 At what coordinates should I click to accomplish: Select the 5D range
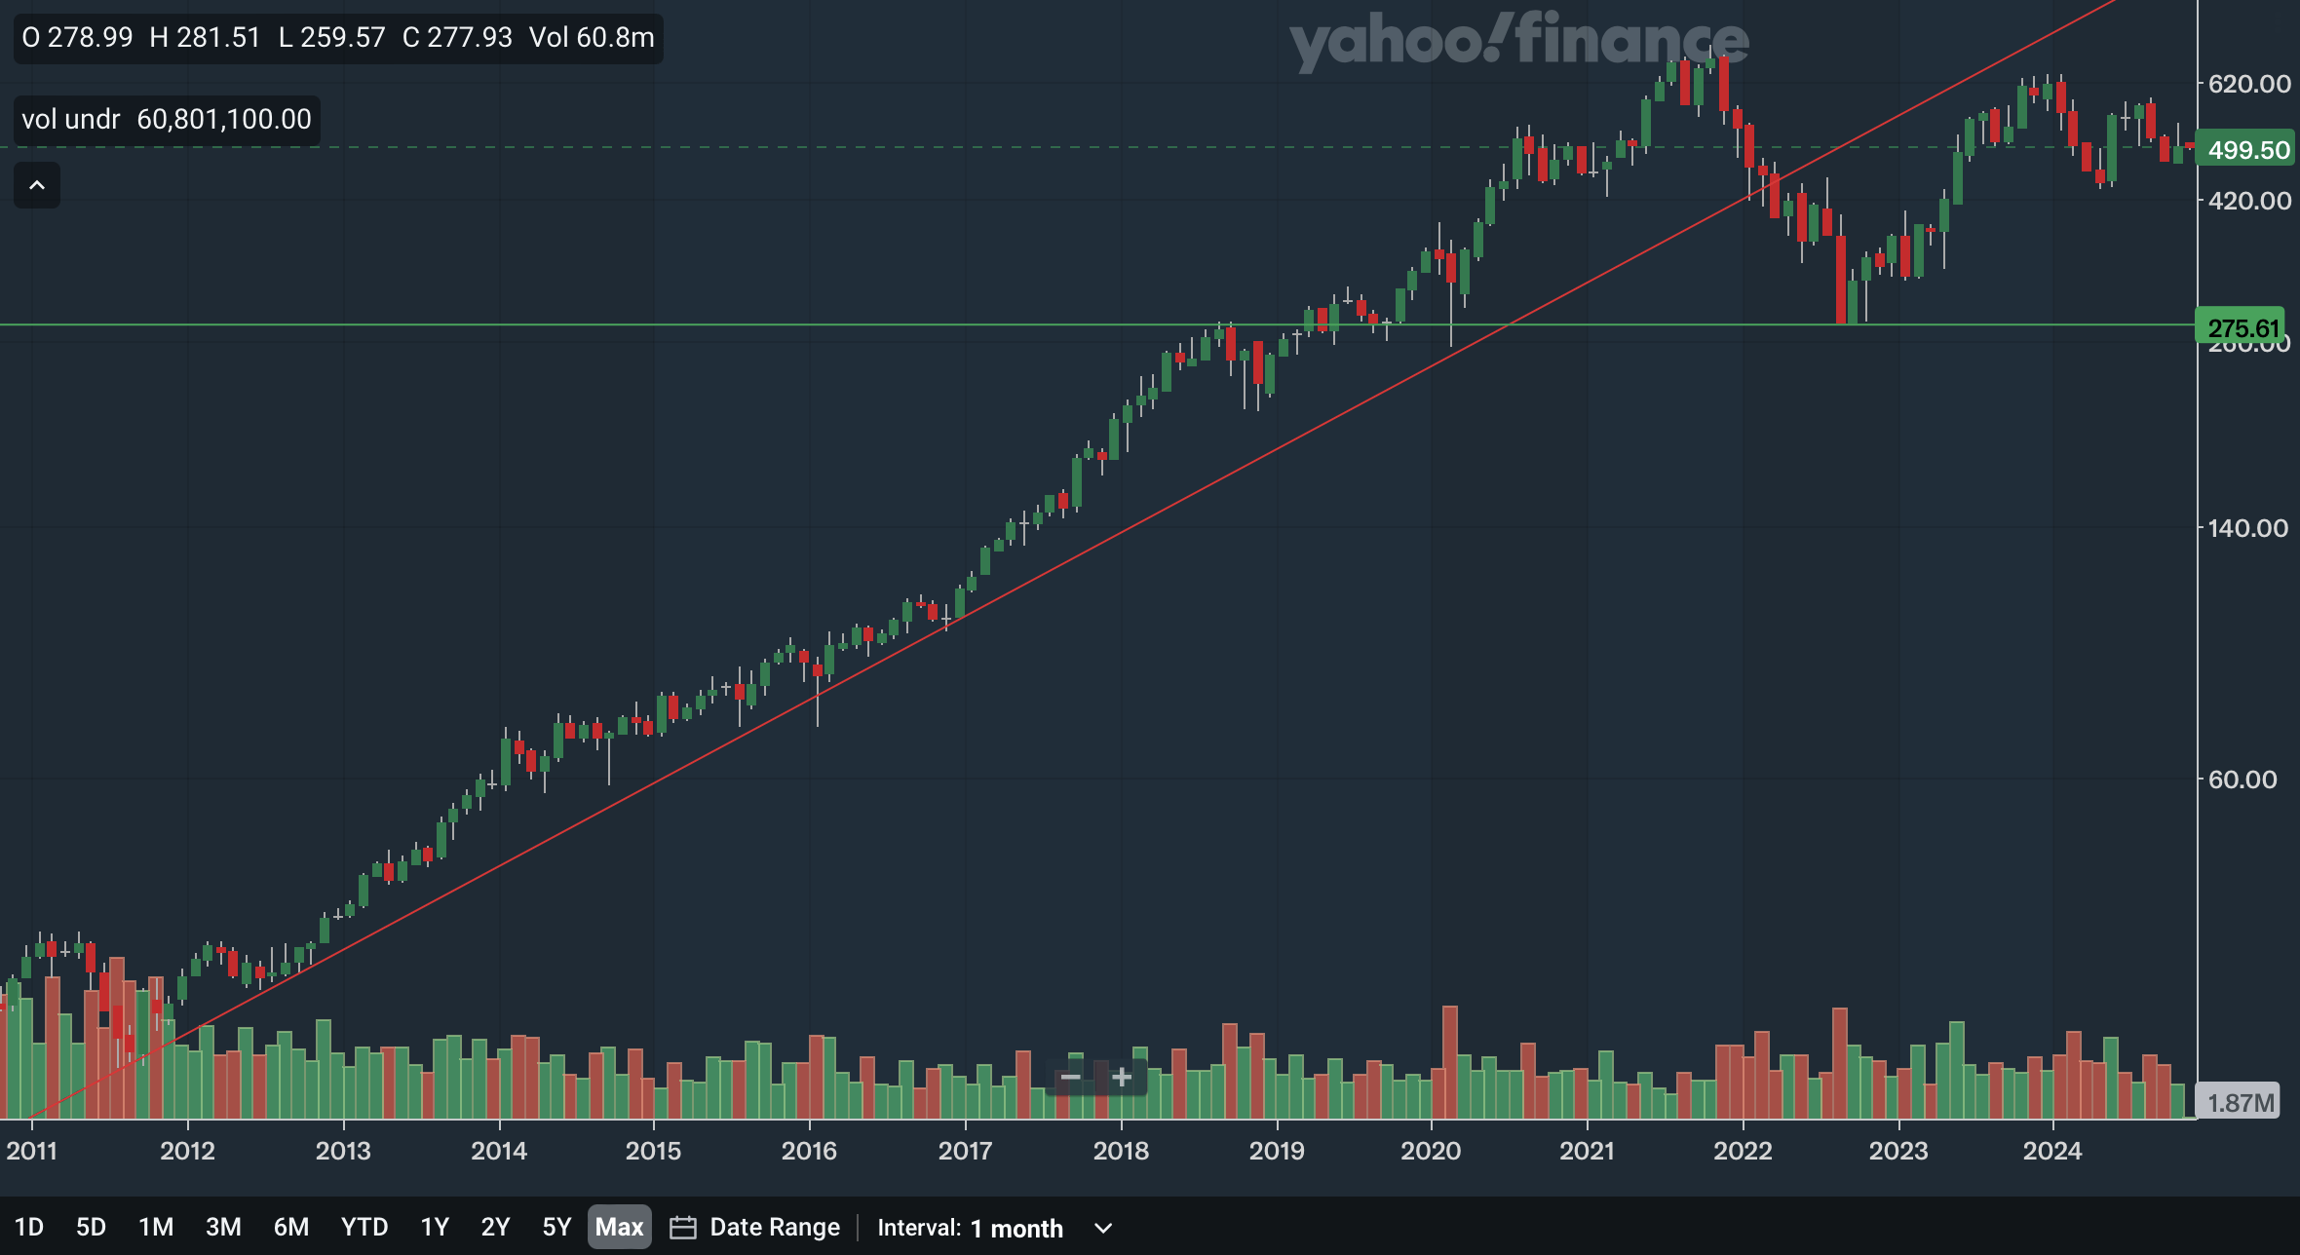point(91,1227)
